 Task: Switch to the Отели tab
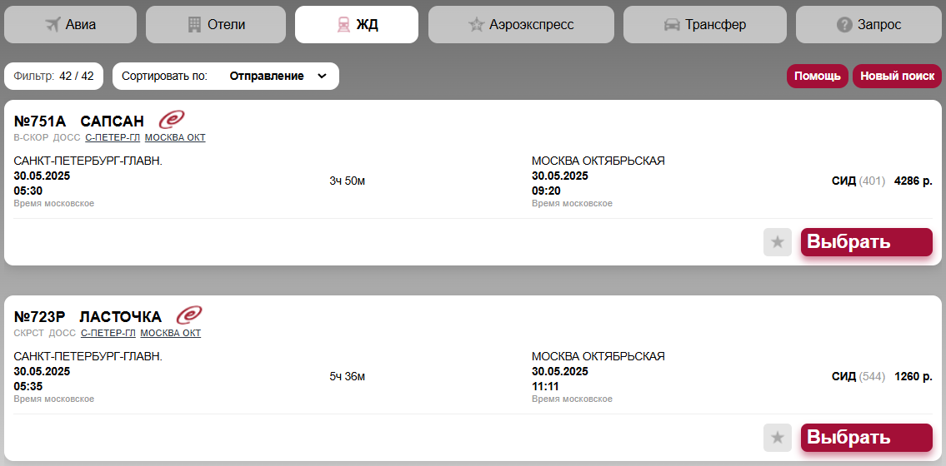click(x=217, y=24)
